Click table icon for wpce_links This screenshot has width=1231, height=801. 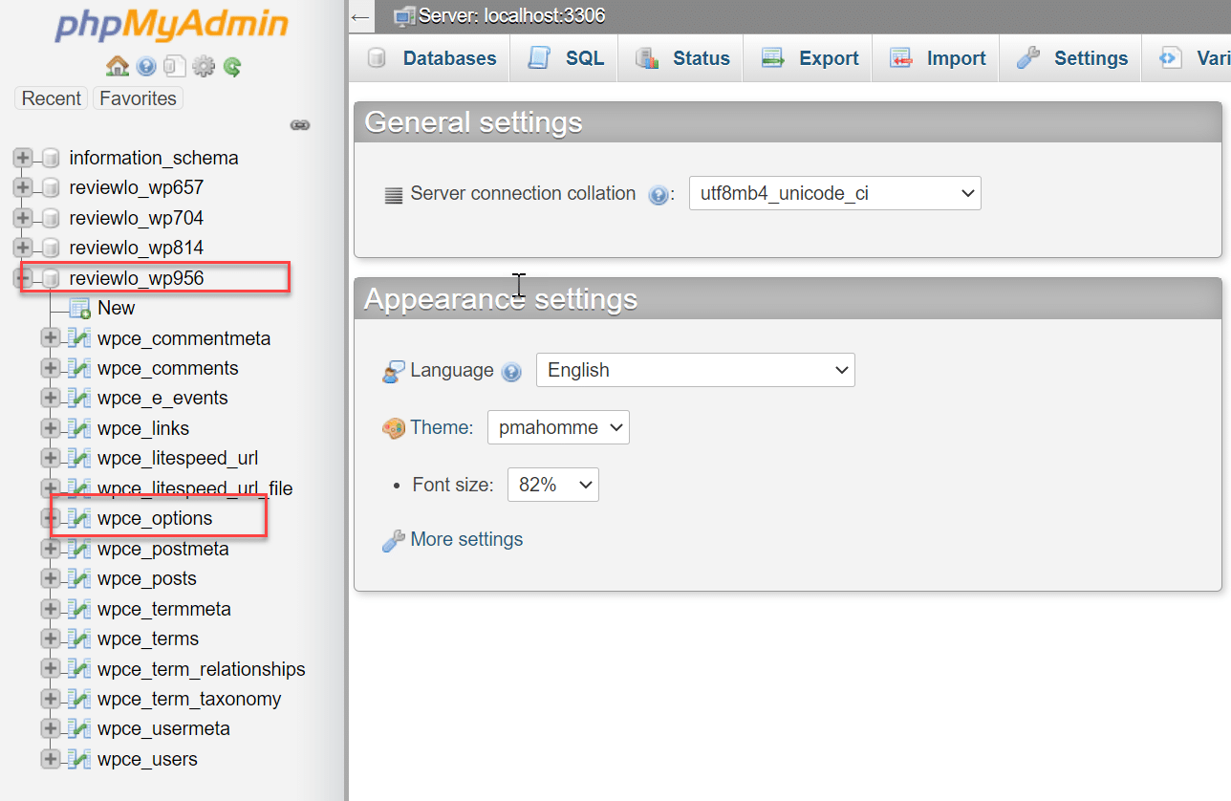79,428
